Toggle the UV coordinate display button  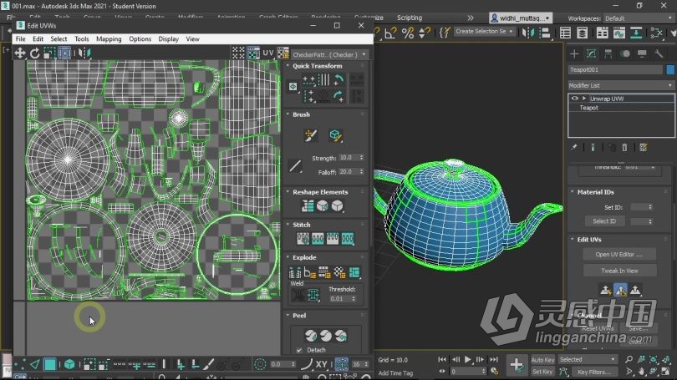click(268, 53)
